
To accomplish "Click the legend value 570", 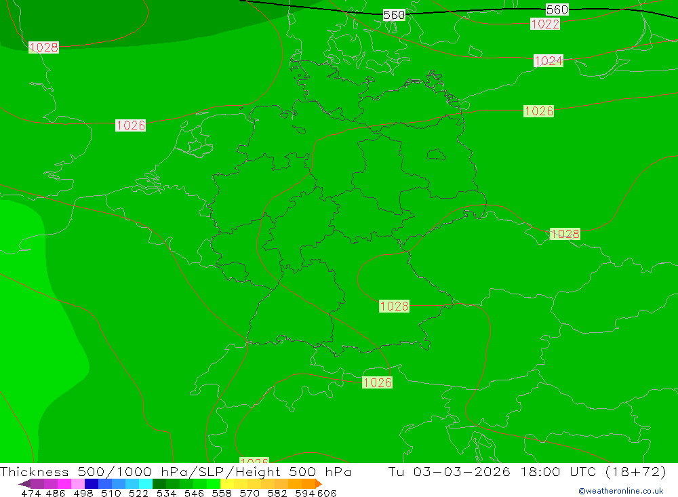I will [250, 493].
